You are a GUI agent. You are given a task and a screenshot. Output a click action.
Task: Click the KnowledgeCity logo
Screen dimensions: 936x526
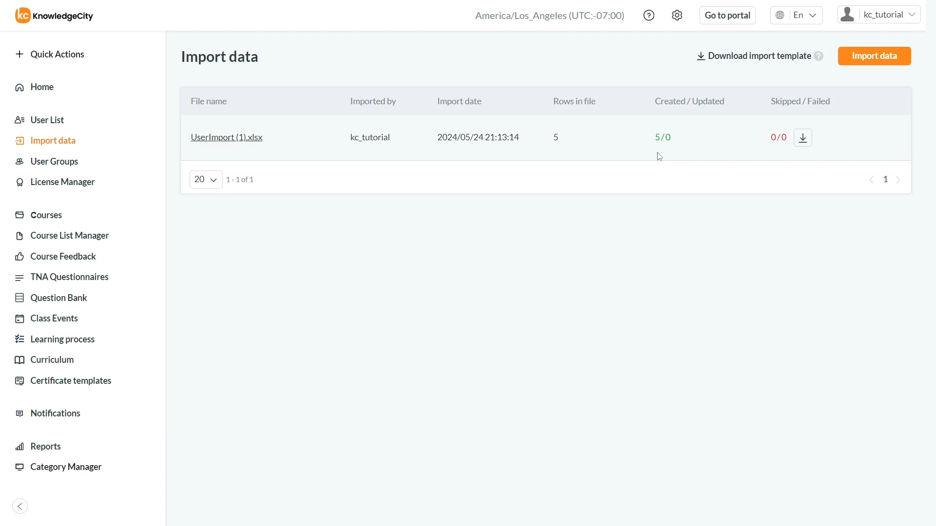click(54, 16)
